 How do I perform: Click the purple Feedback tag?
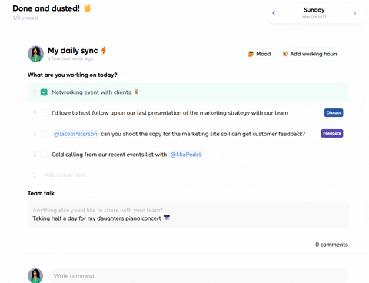[x=332, y=133]
